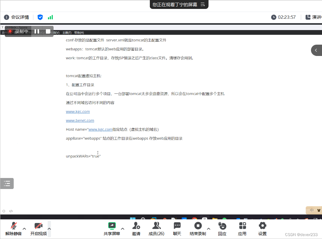
Task: Follow the www.kgc.com link in Host name line
Action: coord(100,129)
